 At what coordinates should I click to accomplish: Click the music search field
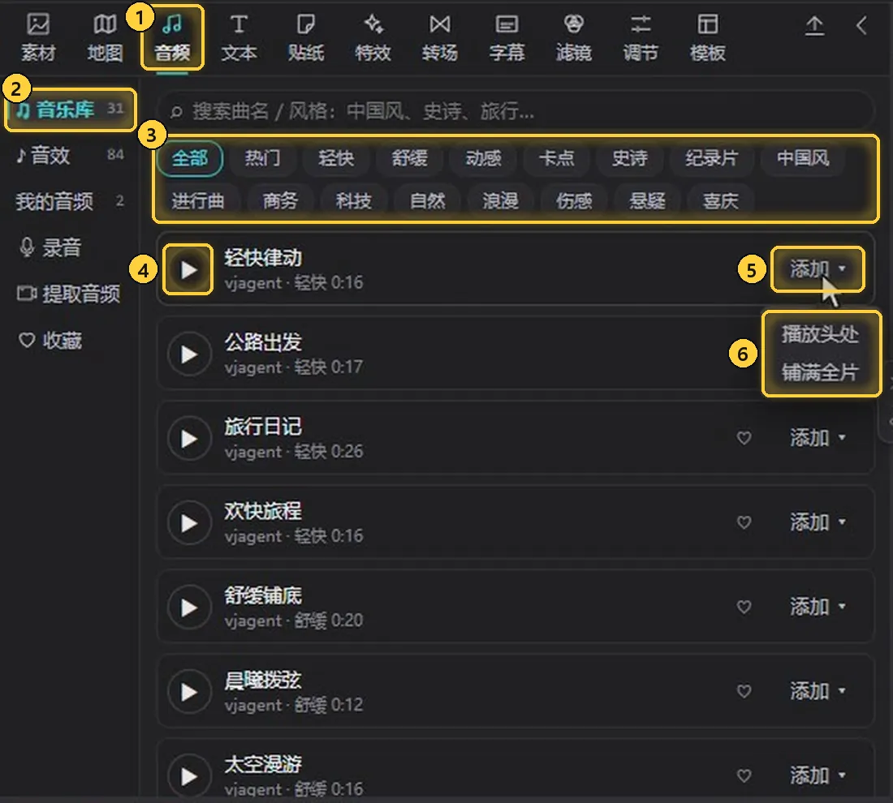[515, 111]
